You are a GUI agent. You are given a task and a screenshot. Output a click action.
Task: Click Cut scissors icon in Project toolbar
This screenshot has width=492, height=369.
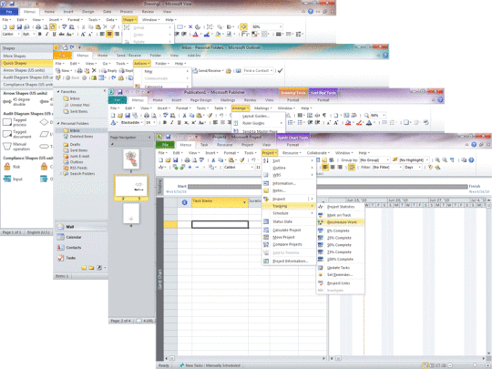click(x=213, y=160)
